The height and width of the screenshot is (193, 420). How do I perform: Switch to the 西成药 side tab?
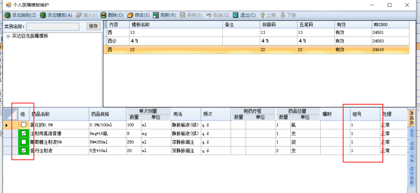coord(411,118)
